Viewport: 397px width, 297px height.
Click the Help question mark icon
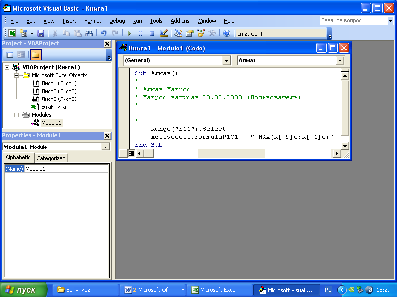pos(227,33)
